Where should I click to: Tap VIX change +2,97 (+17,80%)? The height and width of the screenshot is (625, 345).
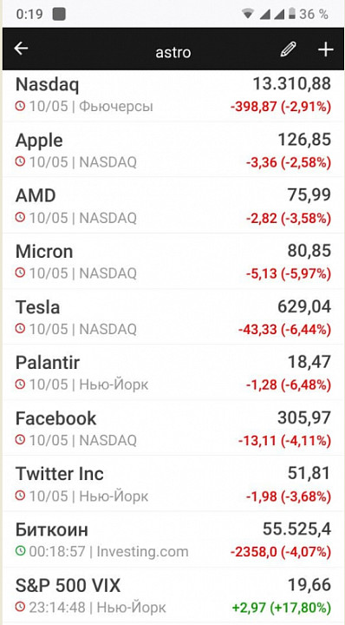282,608
